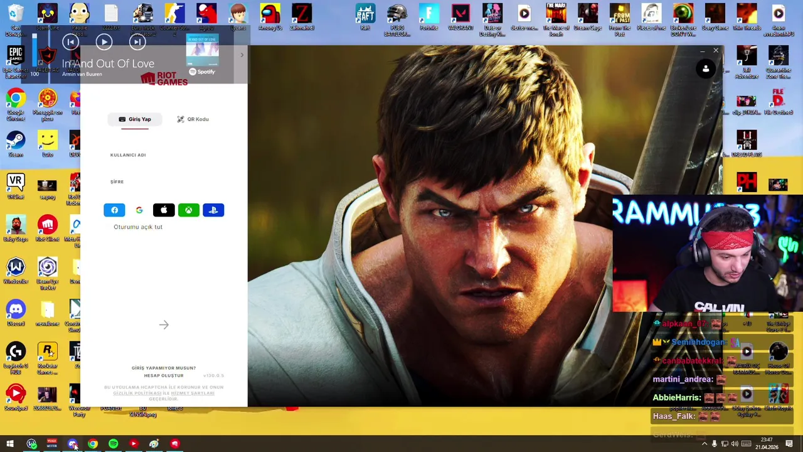Open the Epic Games Launcher icon
The image size is (803, 452).
coord(16,62)
